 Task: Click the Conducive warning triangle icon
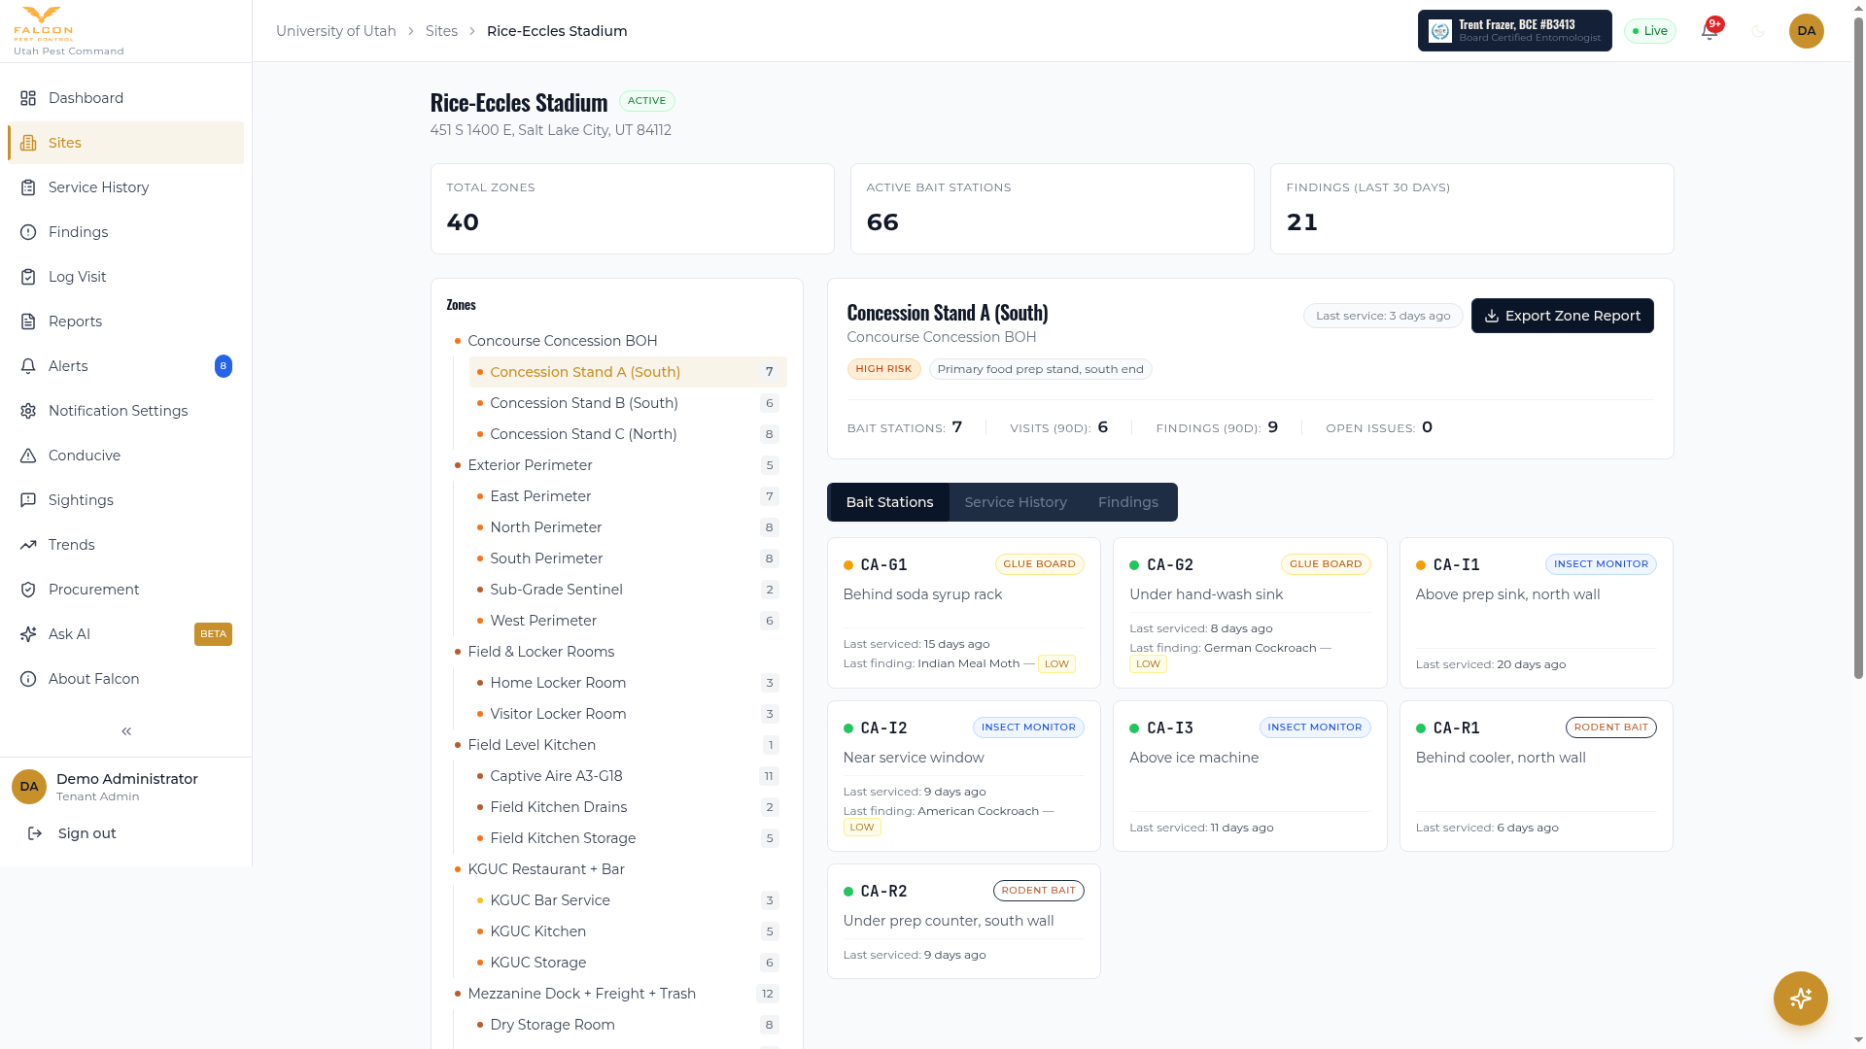coord(28,456)
